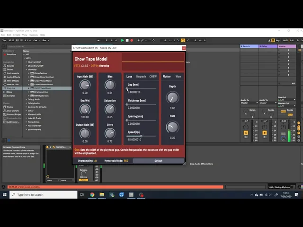Collapse the chowdsp folder
This screenshot has width=303, height=227.
[x=27, y=70]
